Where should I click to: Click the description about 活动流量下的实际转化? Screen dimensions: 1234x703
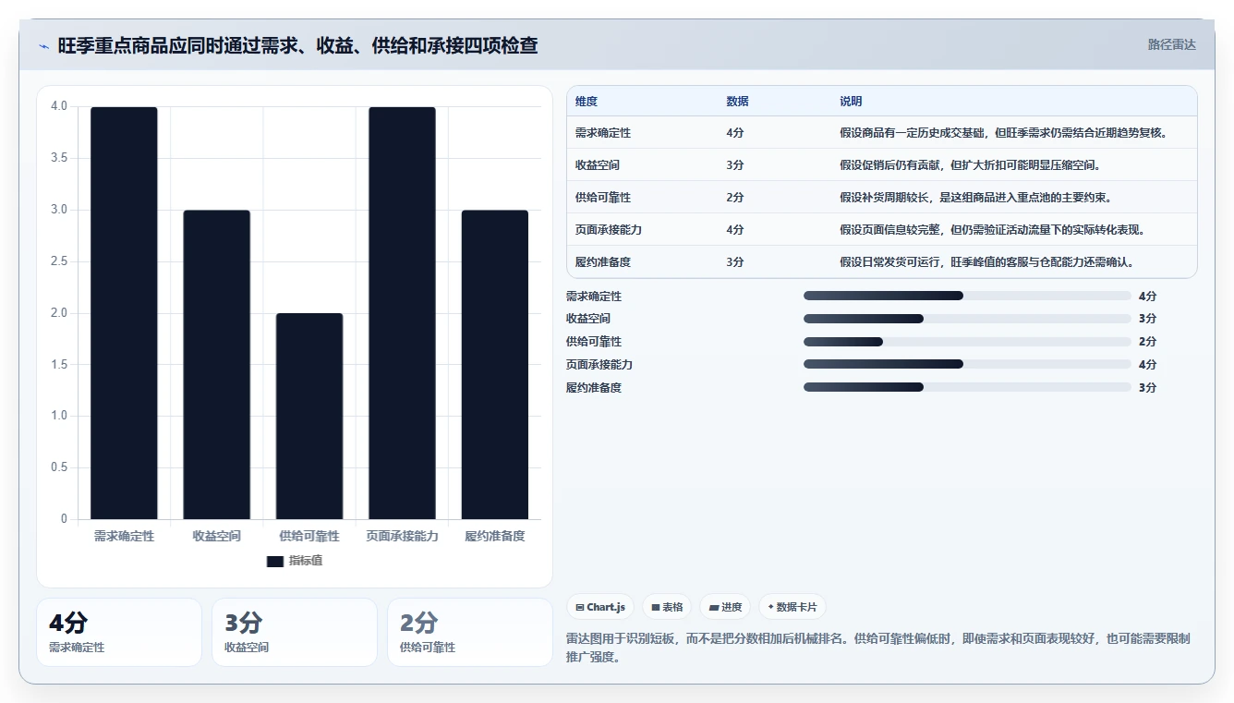[993, 230]
